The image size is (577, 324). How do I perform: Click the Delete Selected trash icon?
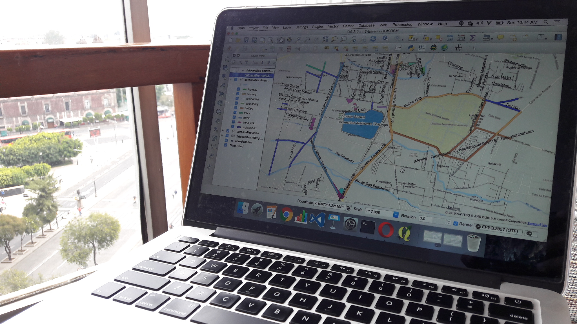(x=289, y=49)
